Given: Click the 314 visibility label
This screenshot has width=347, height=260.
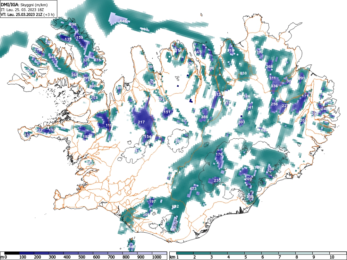Looking at the screenshot, I should click(178, 50).
